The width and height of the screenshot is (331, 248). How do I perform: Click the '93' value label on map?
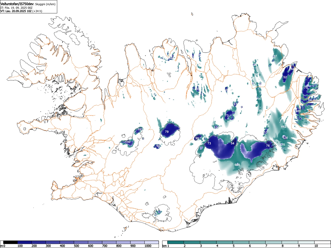point(235,104)
